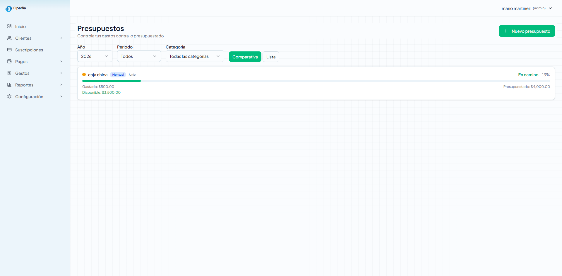Click the 13% percentage value
562x276 pixels.
546,75
